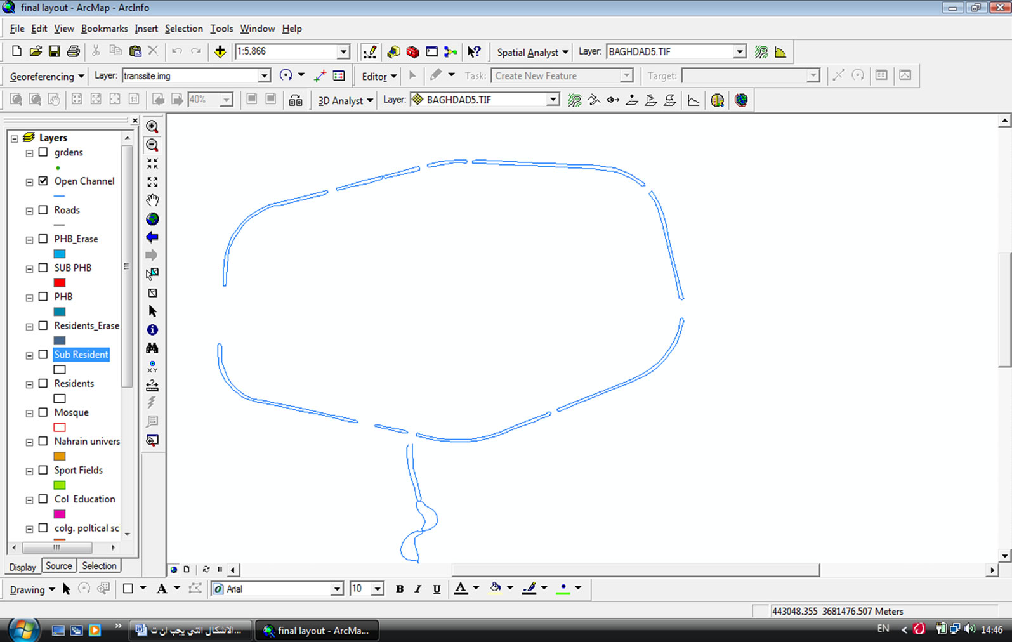Click the Add Data button
1012x642 pixels.
click(x=220, y=51)
